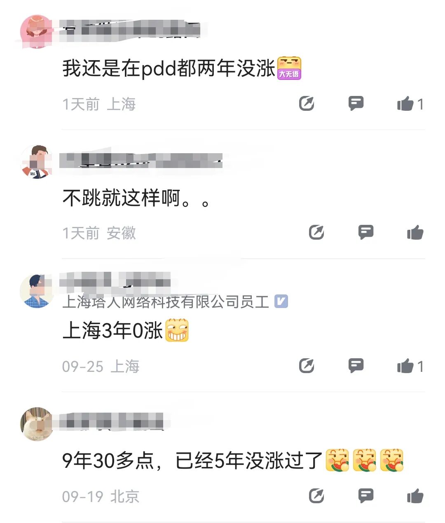Open the fourth commenter's cat avatar
This screenshot has width=445, height=523.
(x=37, y=424)
